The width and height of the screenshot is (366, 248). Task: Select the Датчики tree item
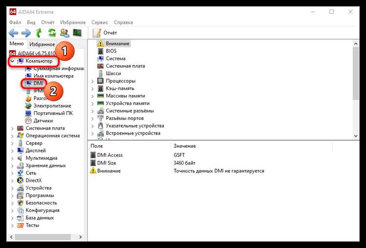[x=43, y=121]
